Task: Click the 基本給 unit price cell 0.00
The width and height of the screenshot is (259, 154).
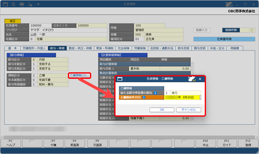Action: tap(175, 69)
